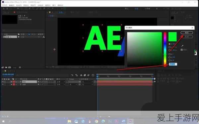Cancel using the second button in the color dialog
This screenshot has width=199, height=124.
point(187,37)
